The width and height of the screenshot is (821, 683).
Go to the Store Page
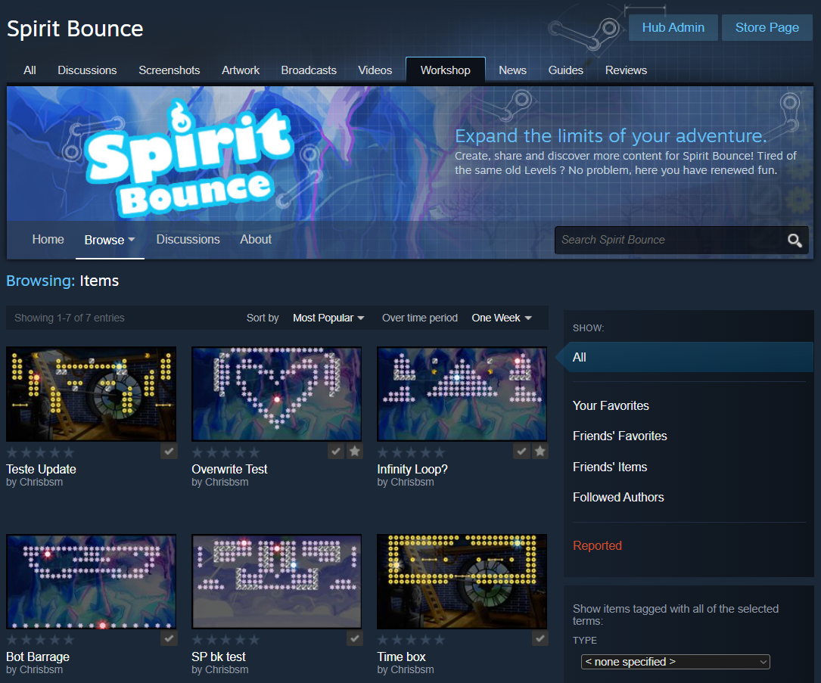[x=767, y=28]
